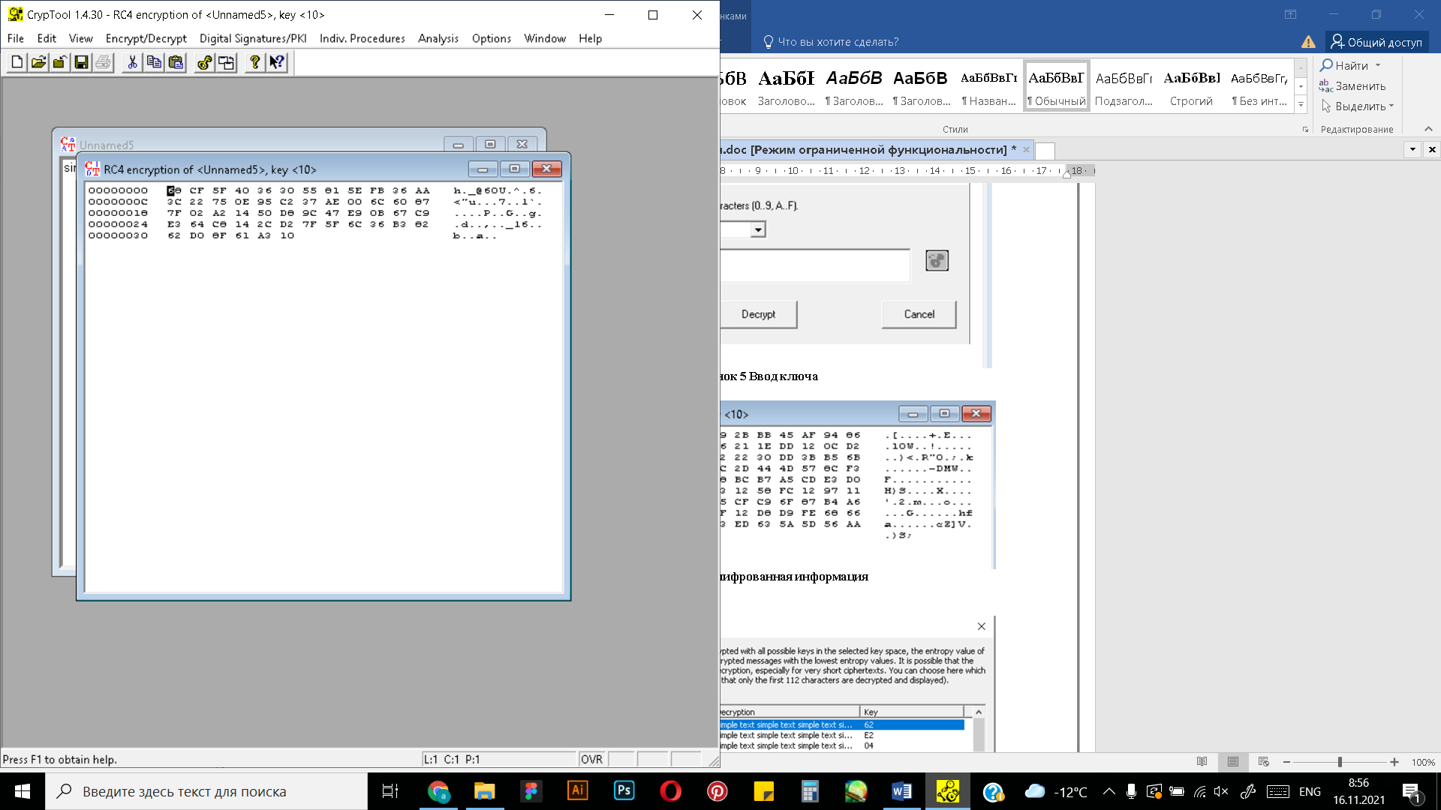
Task: Click the golden key icon in the toolbar
Action: (x=204, y=63)
